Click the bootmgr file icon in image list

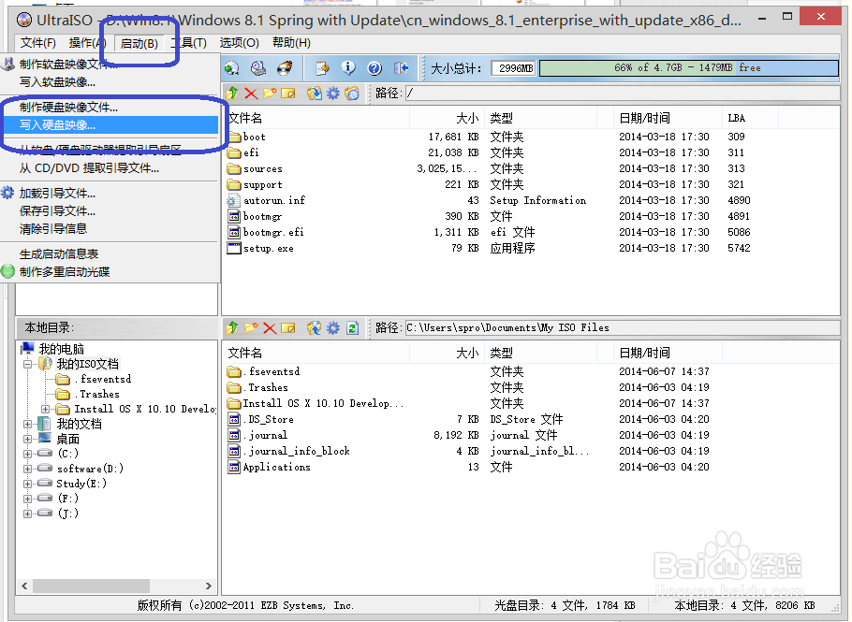point(234,217)
